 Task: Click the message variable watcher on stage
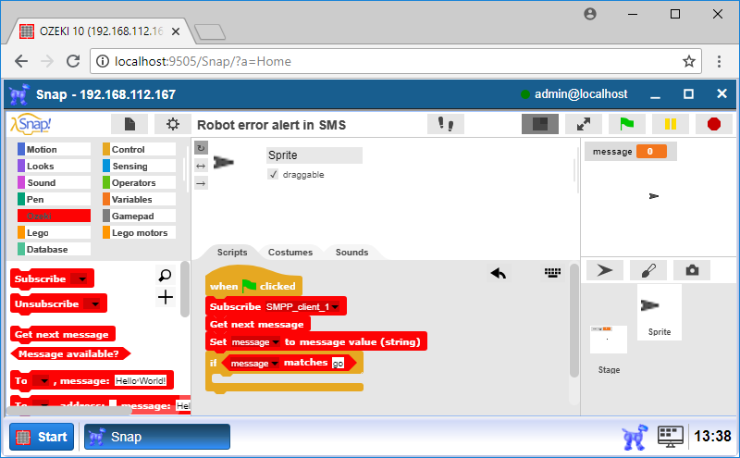point(631,152)
